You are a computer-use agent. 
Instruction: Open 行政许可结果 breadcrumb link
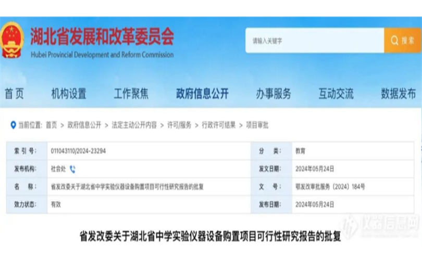(219, 125)
